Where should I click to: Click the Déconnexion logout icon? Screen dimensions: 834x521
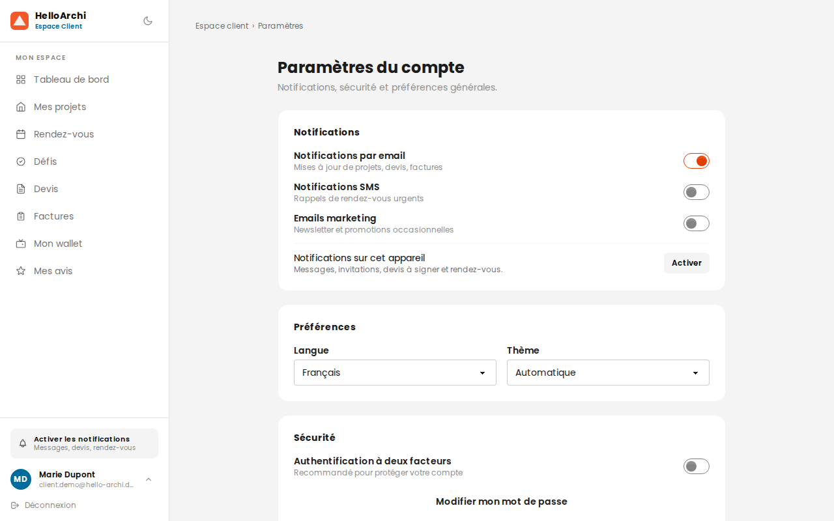(x=15, y=505)
